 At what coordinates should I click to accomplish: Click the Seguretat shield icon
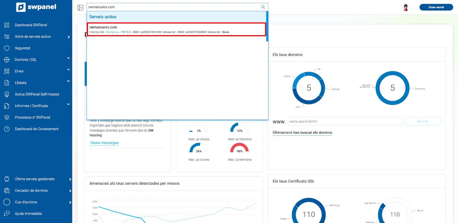click(x=7, y=48)
